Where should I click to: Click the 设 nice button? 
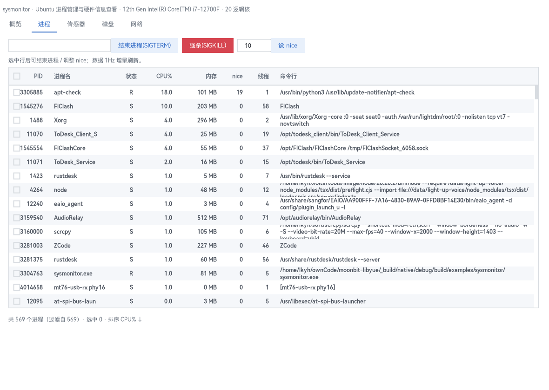click(288, 45)
